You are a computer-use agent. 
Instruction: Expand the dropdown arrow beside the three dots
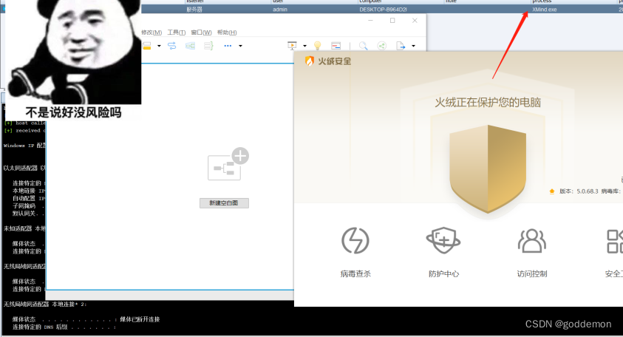coord(240,46)
